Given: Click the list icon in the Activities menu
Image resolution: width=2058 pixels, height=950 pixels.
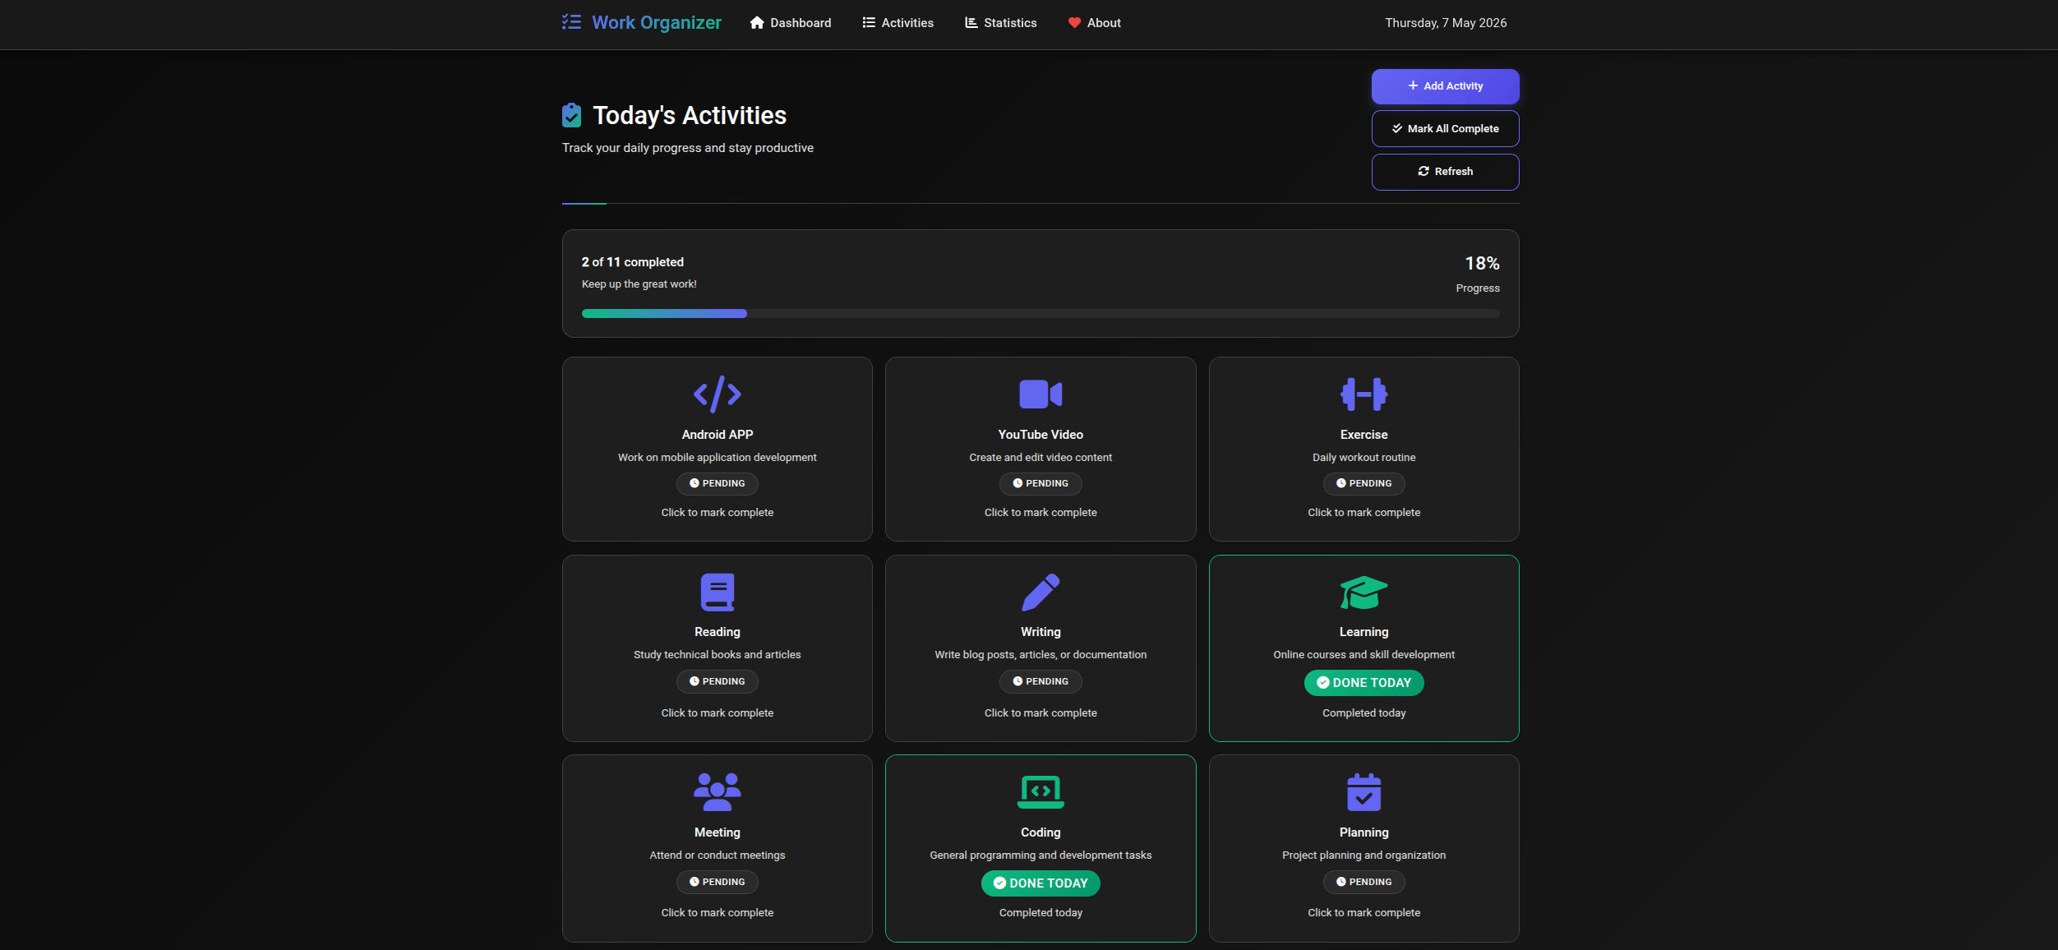Looking at the screenshot, I should point(869,23).
